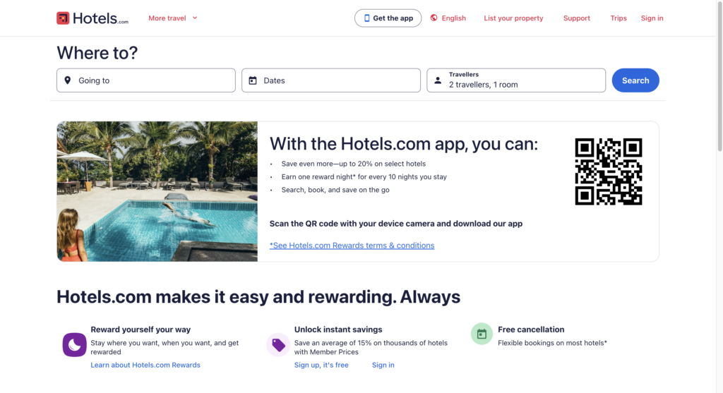Click the green calendar free cancellation icon
Screen dimensions: 723x393
(x=482, y=334)
